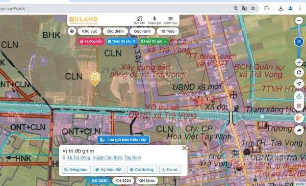Bookmark this page with the star icon
The height and width of the screenshot is (186, 306).
[253, 8]
